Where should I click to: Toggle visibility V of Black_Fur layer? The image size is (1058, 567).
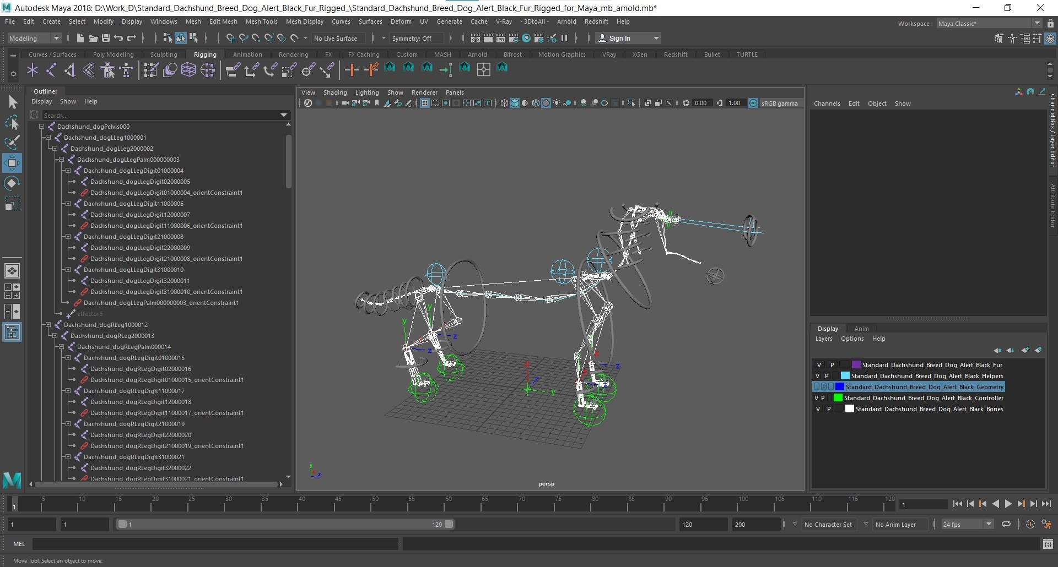coord(819,365)
